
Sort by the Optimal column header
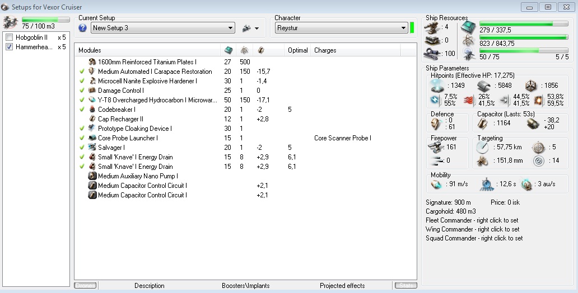(x=297, y=50)
